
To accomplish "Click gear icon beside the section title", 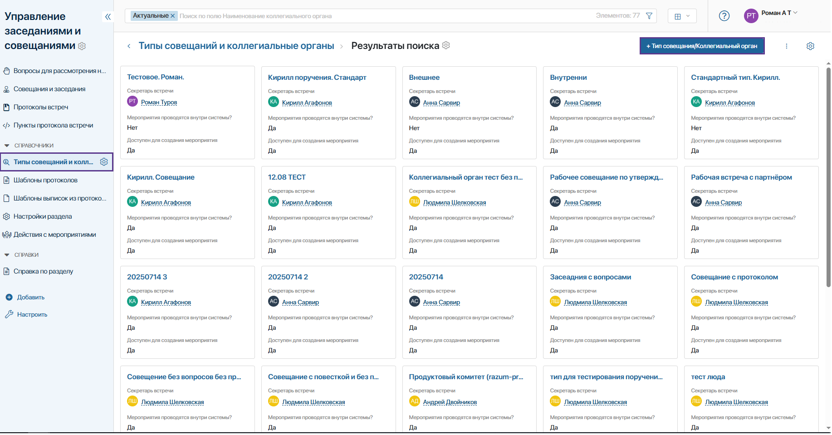I will [x=82, y=46].
